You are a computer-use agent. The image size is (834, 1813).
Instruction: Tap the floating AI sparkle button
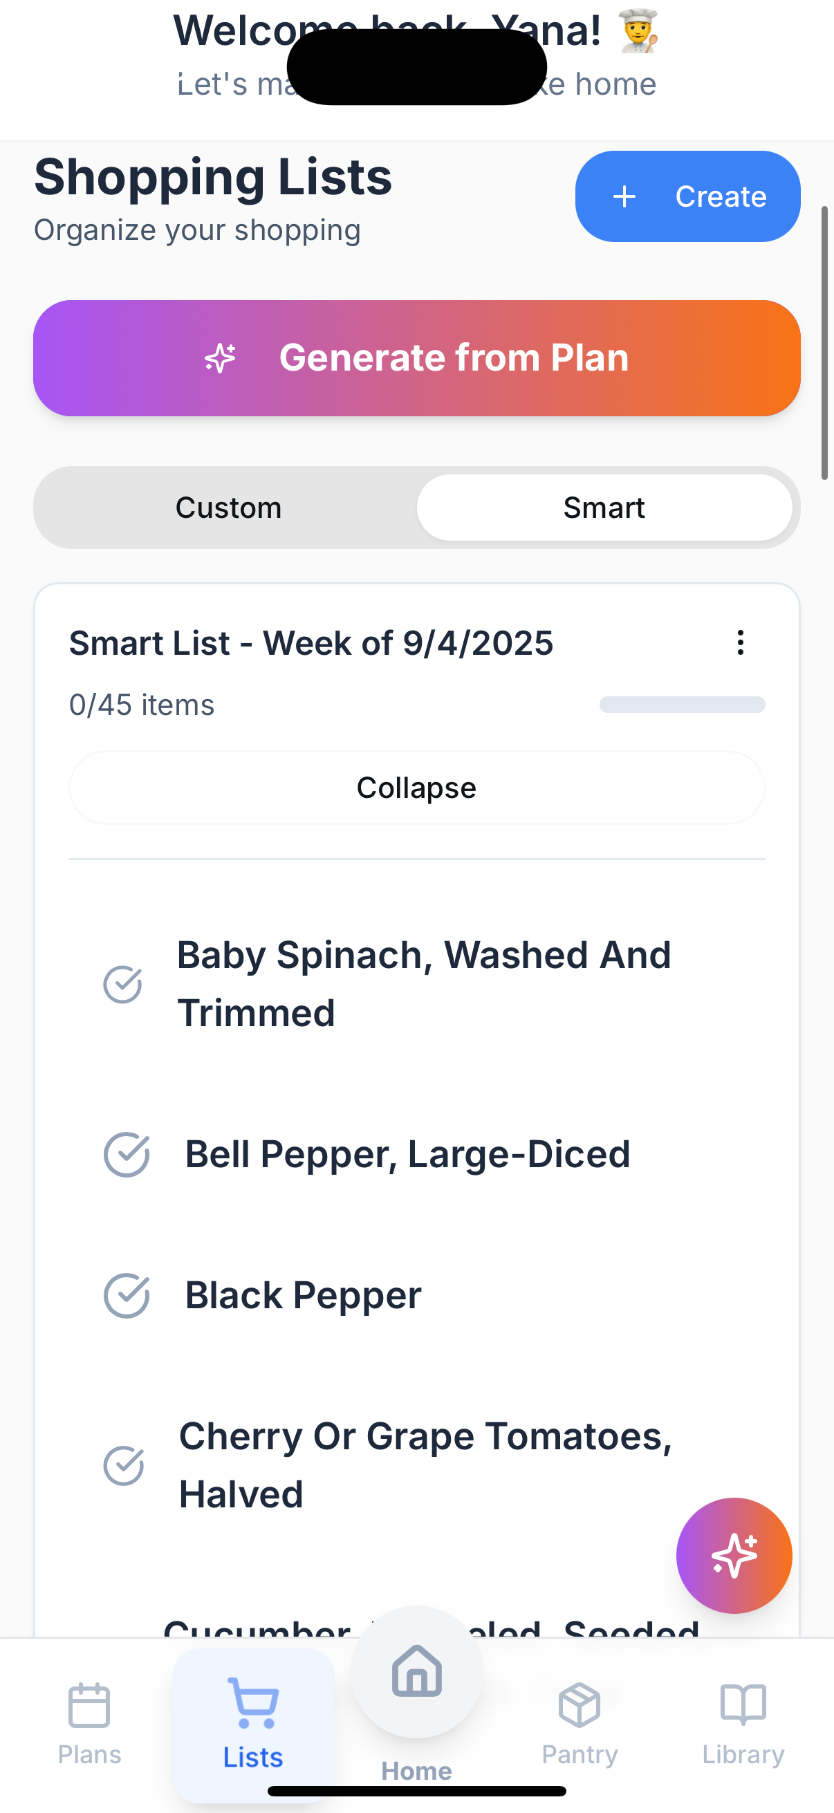click(x=734, y=1555)
